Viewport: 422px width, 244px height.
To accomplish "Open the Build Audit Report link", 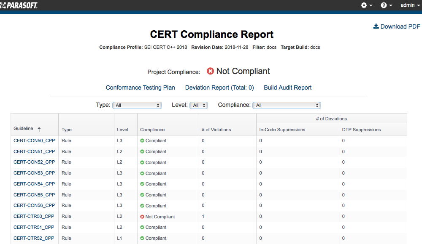I will (287, 88).
